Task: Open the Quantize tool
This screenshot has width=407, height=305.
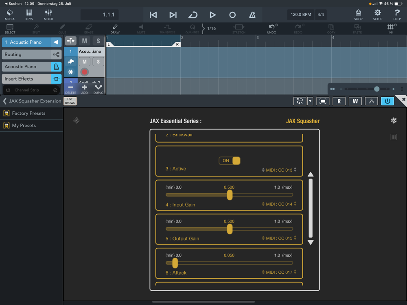Action: (x=193, y=29)
